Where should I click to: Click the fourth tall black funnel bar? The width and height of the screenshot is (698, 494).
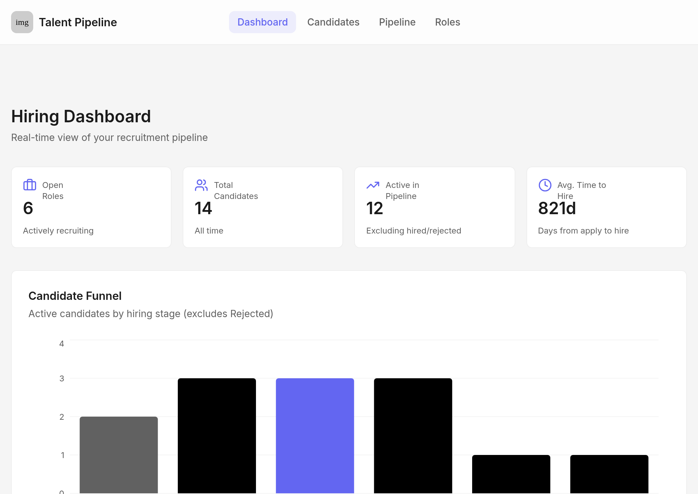point(413,436)
